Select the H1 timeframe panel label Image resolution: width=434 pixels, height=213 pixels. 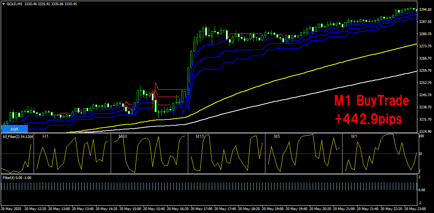point(45,136)
